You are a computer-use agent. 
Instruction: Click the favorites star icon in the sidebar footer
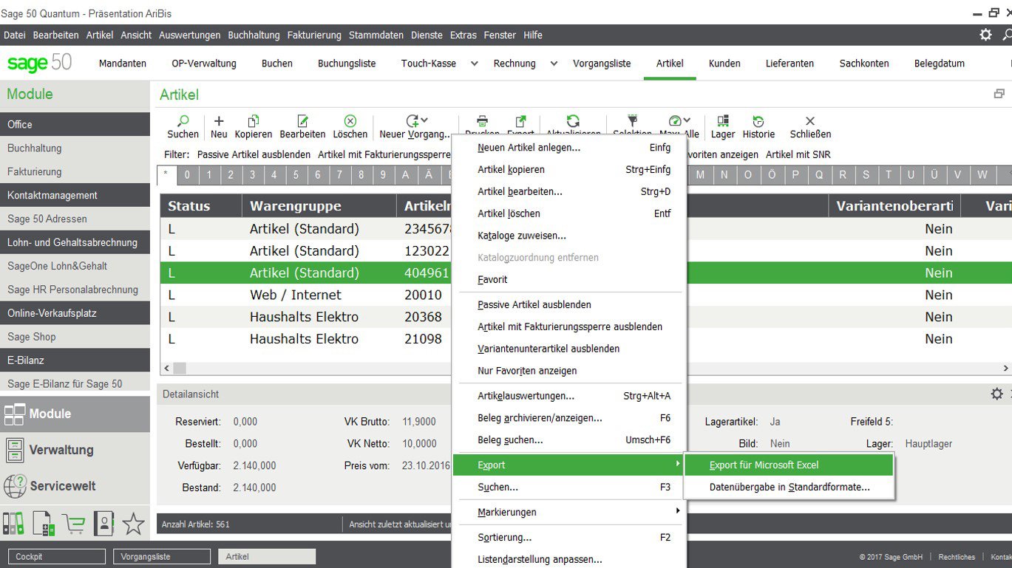click(133, 523)
